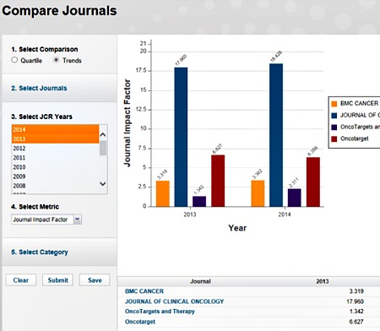Click the Save button
Viewport: 380px width, 331px height.
(95, 280)
